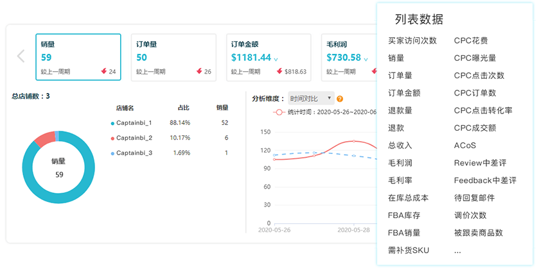Click the red down arrow on 订单金额 card
Viewport: 541px width, 268px height.
tap(279, 71)
